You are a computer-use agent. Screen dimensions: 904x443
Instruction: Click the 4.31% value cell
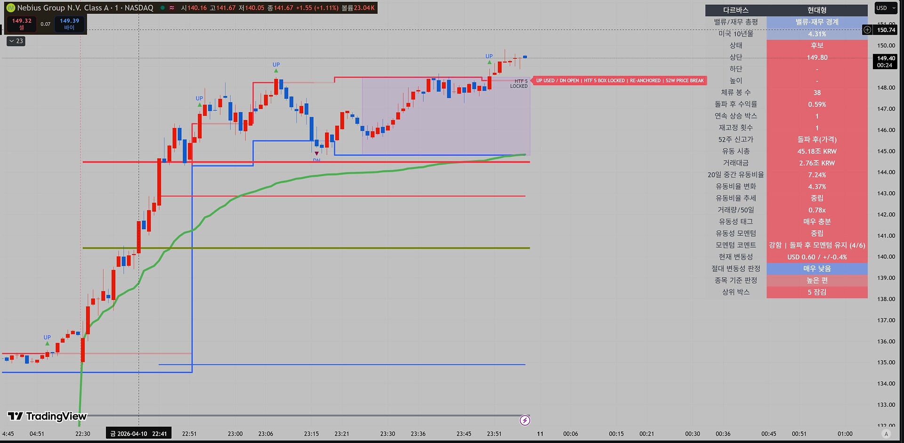817,34
